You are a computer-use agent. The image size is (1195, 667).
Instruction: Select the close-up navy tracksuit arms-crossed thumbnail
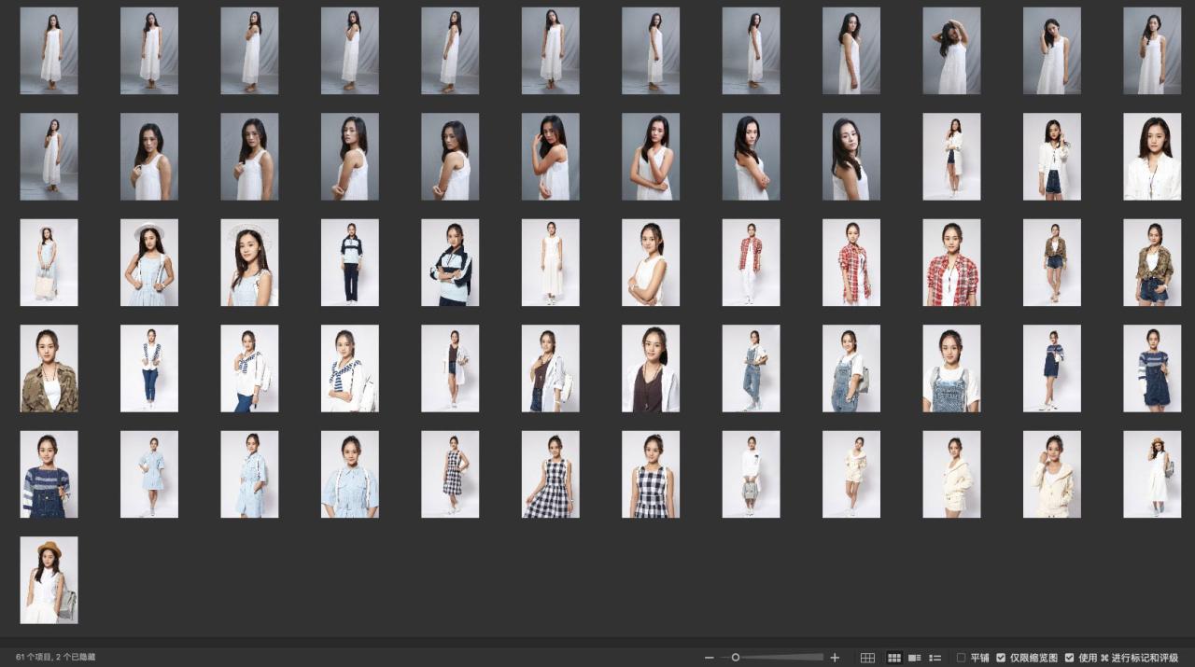tap(450, 262)
